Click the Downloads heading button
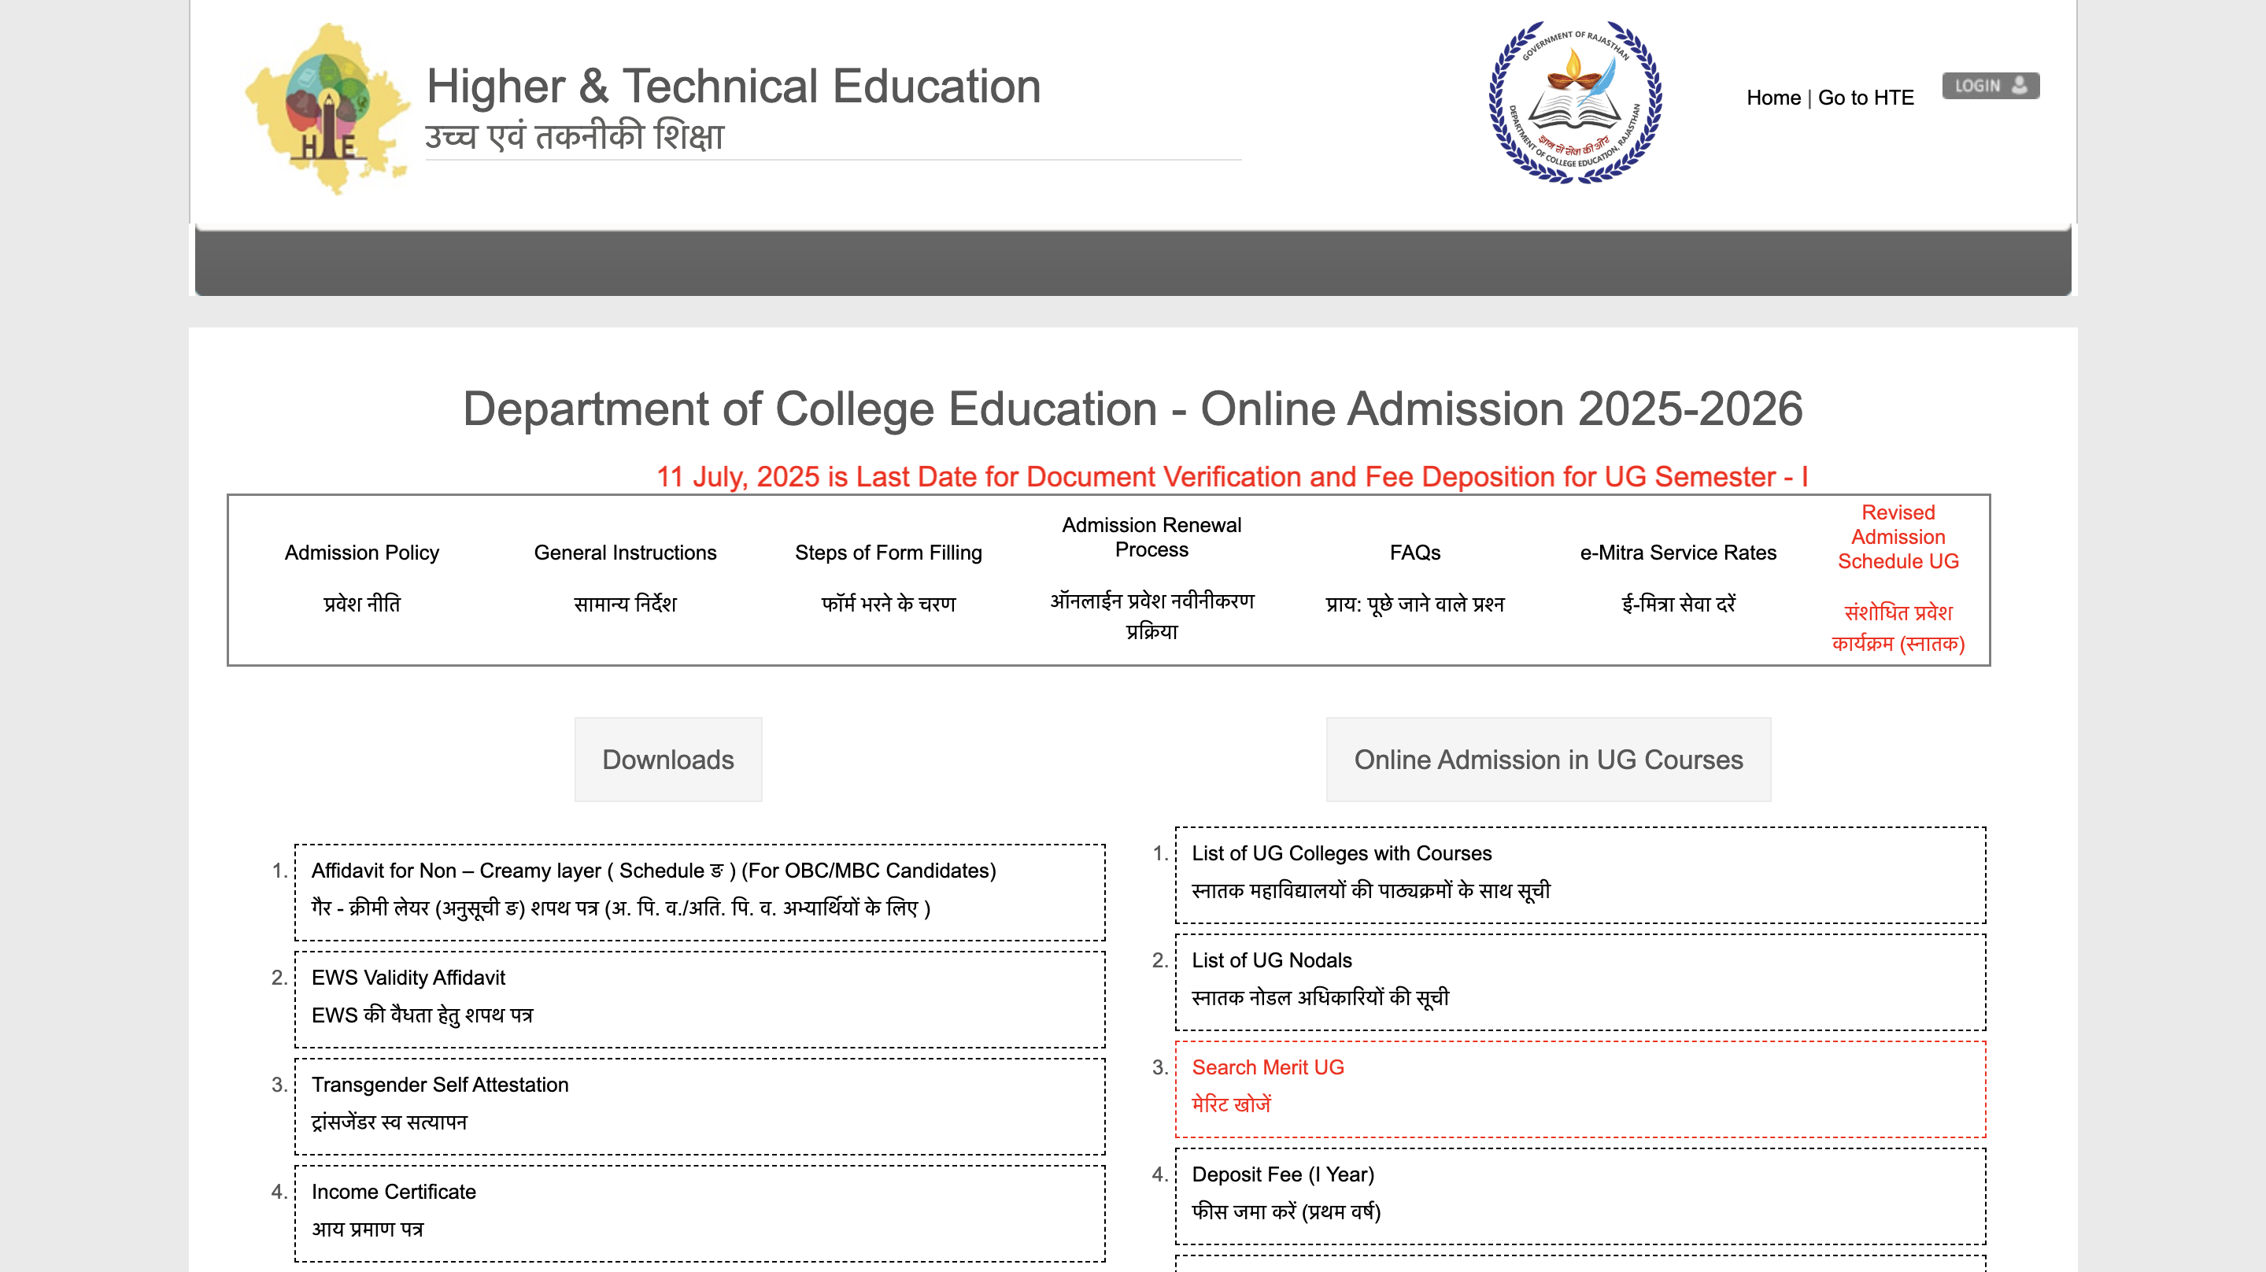The width and height of the screenshot is (2266, 1272). [x=667, y=759]
